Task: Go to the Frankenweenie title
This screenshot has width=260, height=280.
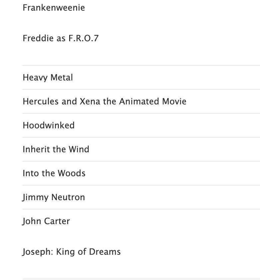Action: coord(54,8)
